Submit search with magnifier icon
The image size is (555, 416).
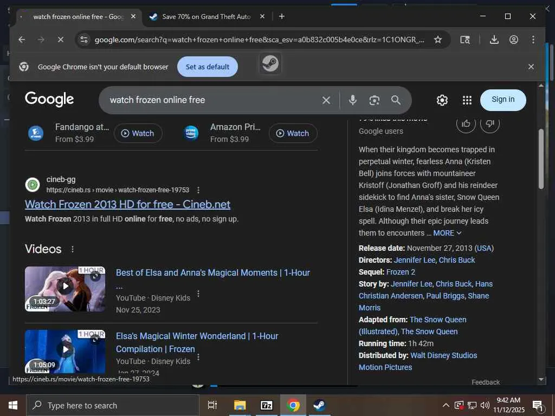coord(396,100)
